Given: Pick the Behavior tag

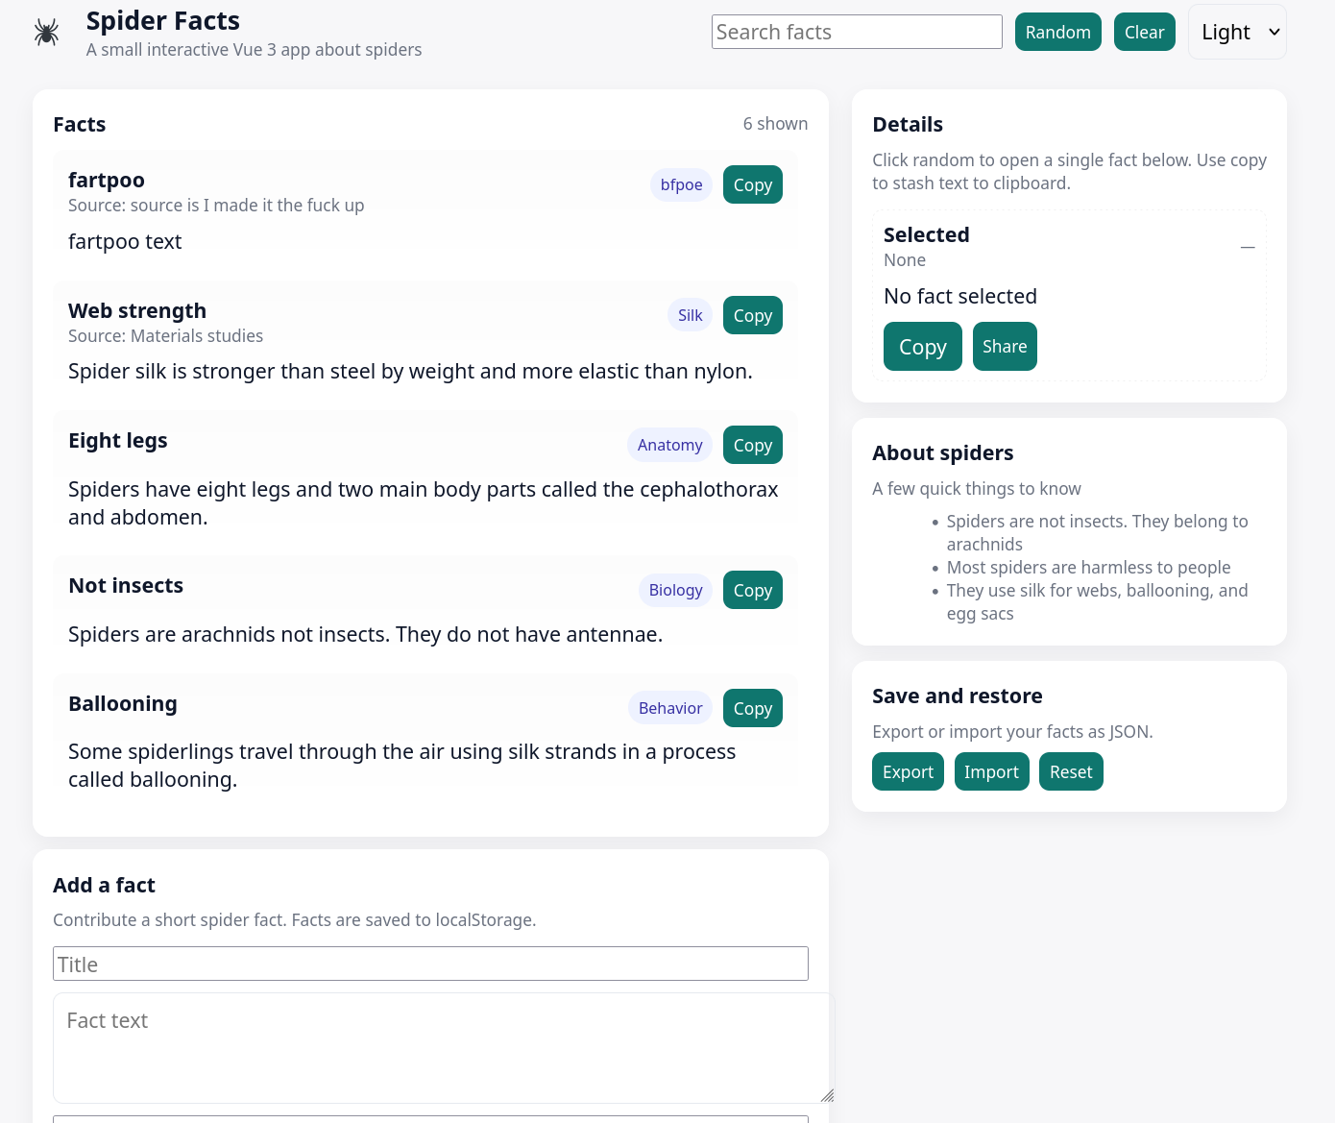Looking at the screenshot, I should 670,708.
